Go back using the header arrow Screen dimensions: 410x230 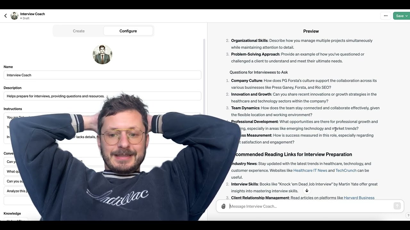[5, 16]
